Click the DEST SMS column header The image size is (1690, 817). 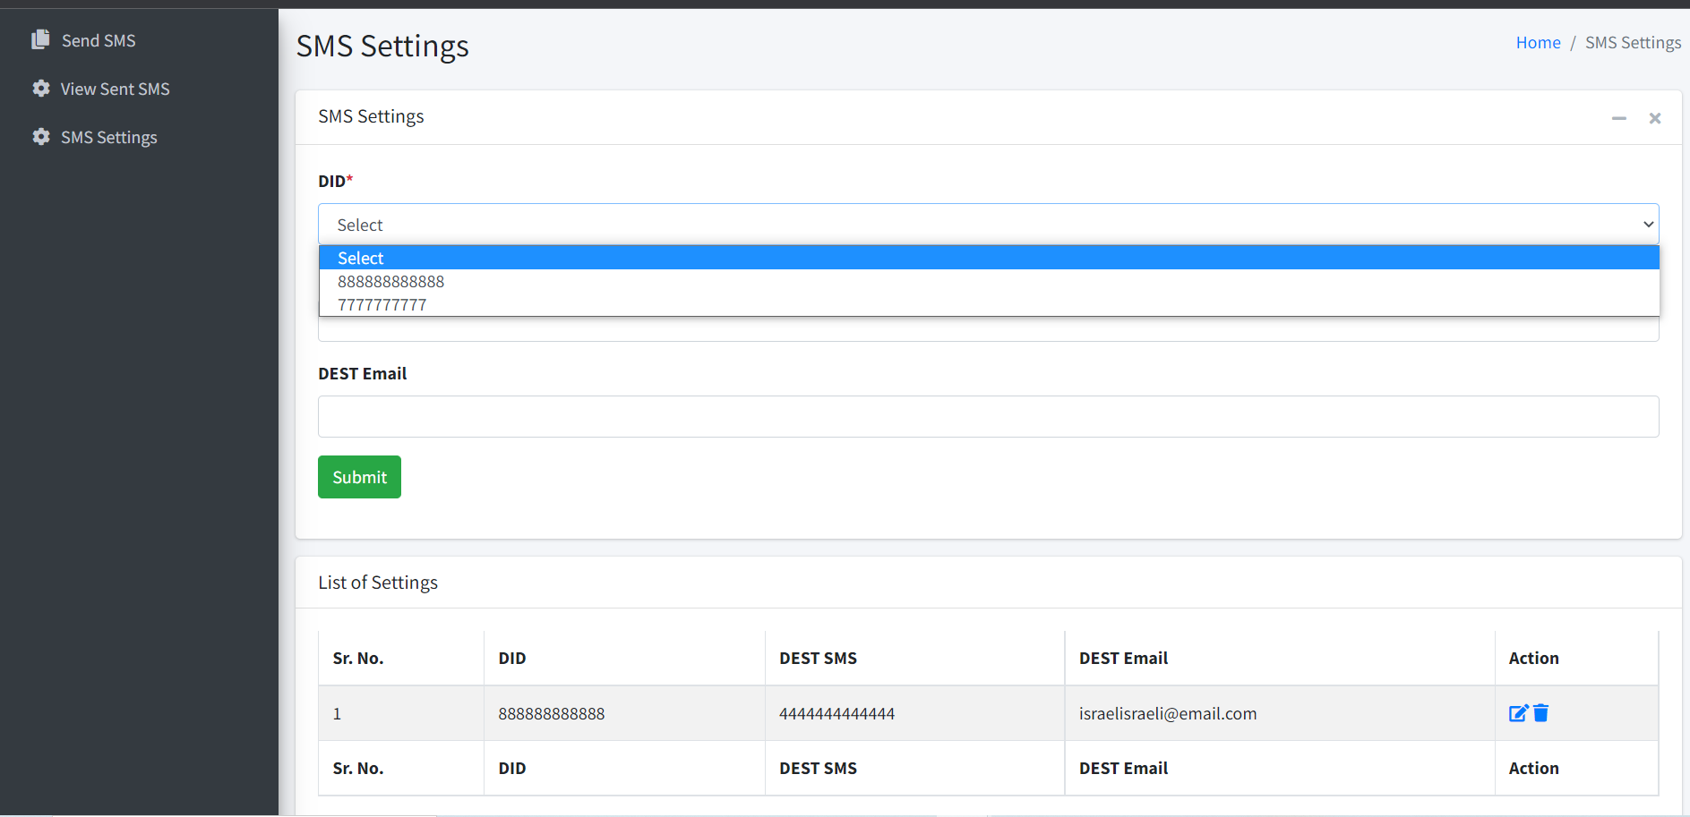pos(818,658)
